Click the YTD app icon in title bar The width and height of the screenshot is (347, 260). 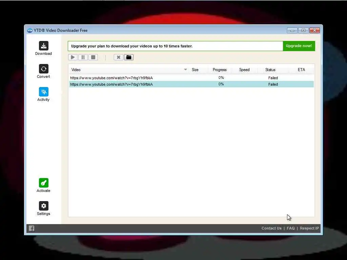30,30
